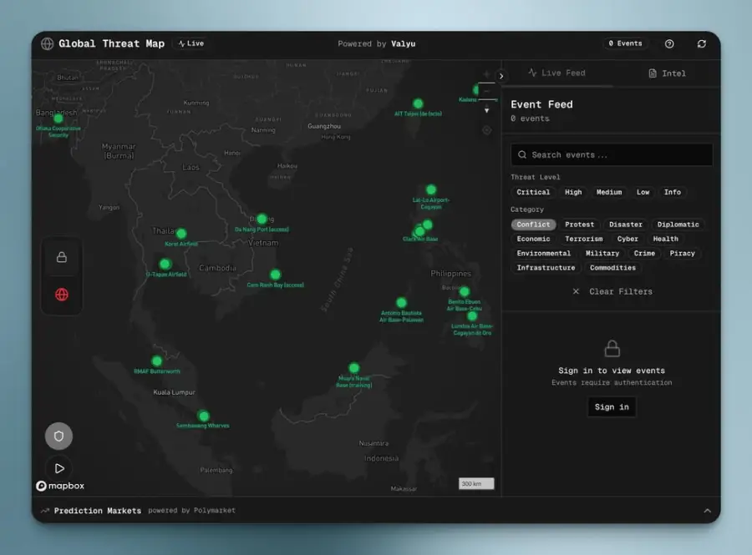Toggle the Military category filter
The height and width of the screenshot is (555, 752).
tap(602, 254)
